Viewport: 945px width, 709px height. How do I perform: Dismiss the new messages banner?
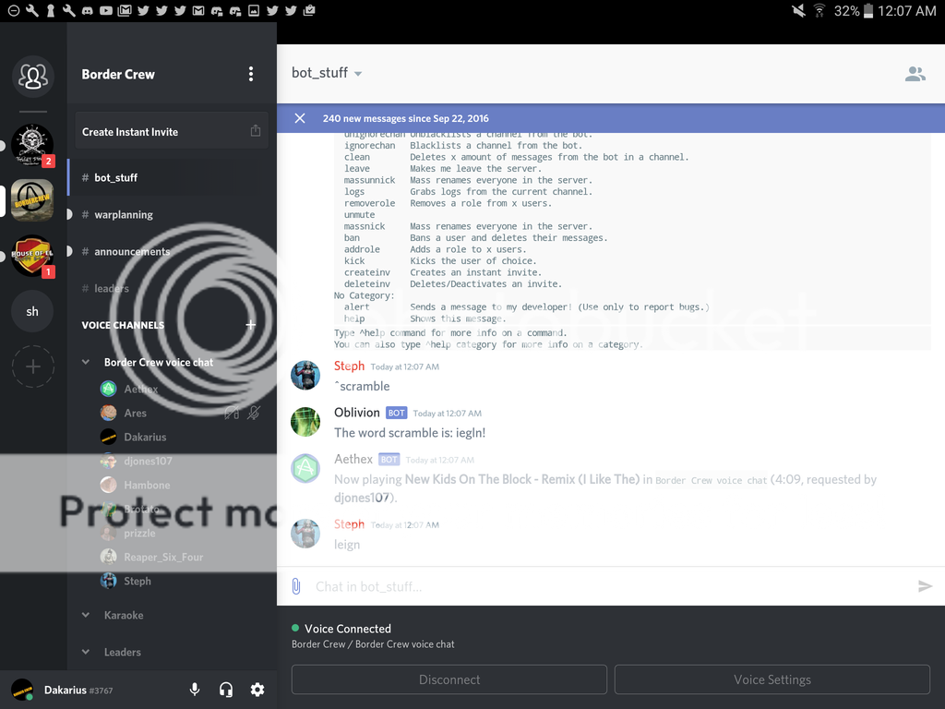pos(300,118)
